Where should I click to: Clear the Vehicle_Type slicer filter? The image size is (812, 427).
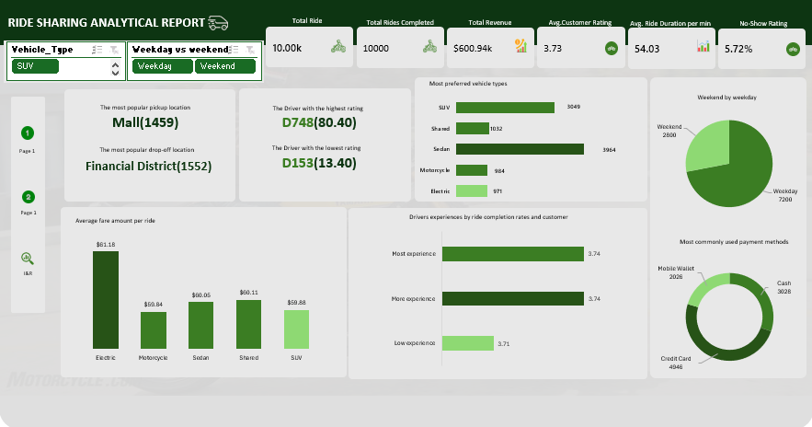point(114,50)
